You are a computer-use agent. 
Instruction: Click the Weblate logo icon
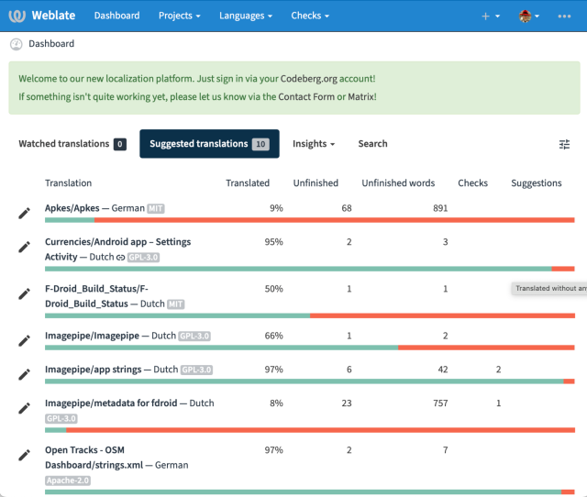point(17,16)
